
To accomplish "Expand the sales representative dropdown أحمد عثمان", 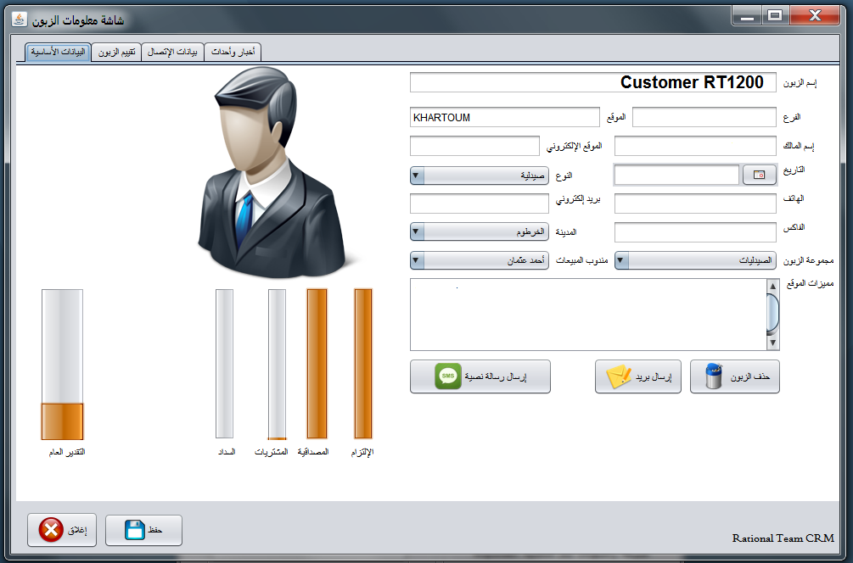I will pos(417,260).
